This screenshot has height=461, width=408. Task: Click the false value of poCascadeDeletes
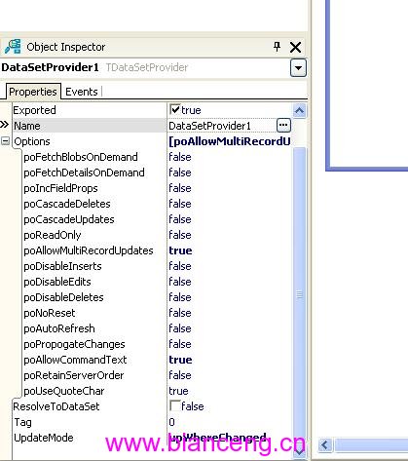180,204
